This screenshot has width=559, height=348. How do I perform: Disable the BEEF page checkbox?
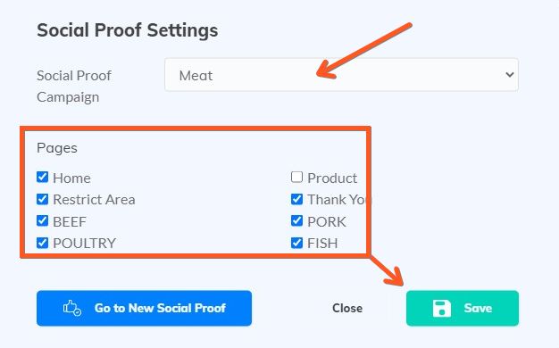[43, 220]
